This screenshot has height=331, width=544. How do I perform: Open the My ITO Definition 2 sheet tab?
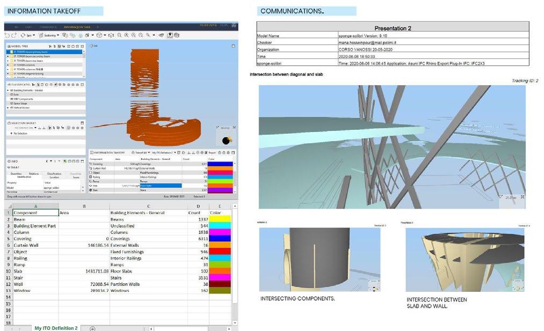[56, 328]
